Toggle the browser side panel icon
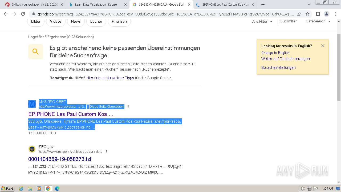 tap(318, 14)
